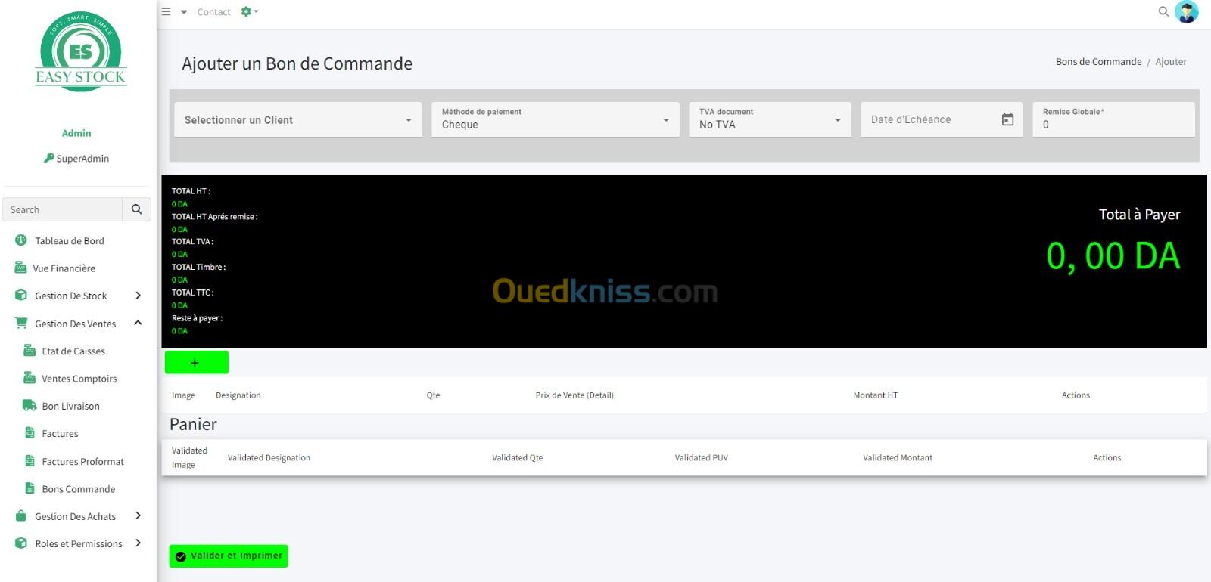Open Bon Livraison page

(70, 407)
